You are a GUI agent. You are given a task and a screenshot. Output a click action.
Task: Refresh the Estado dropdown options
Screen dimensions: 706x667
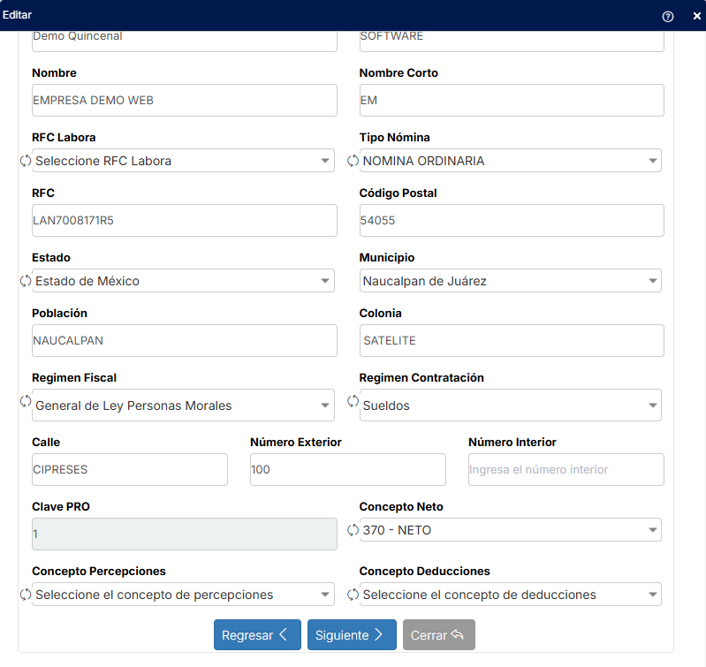(26, 281)
